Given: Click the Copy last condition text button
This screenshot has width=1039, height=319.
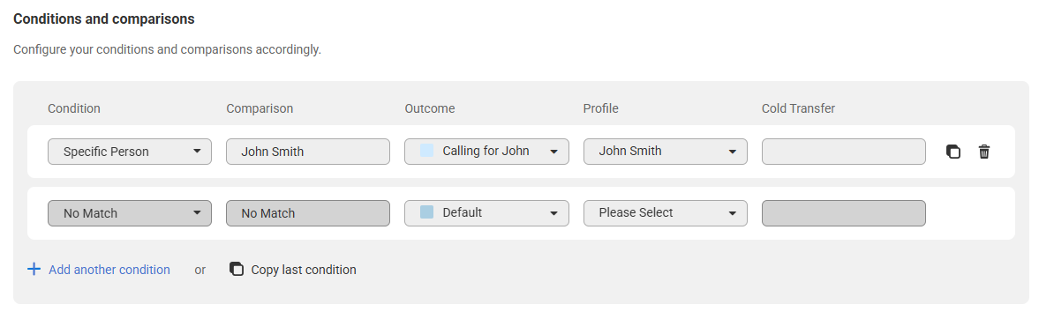Looking at the screenshot, I should 304,270.
